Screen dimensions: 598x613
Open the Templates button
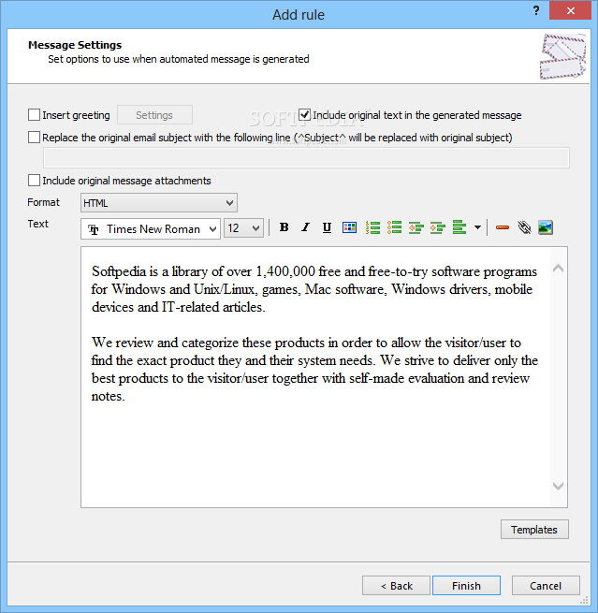pyautogui.click(x=534, y=530)
